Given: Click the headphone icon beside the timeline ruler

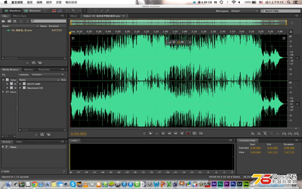Looking at the screenshot, I should click(291, 31).
